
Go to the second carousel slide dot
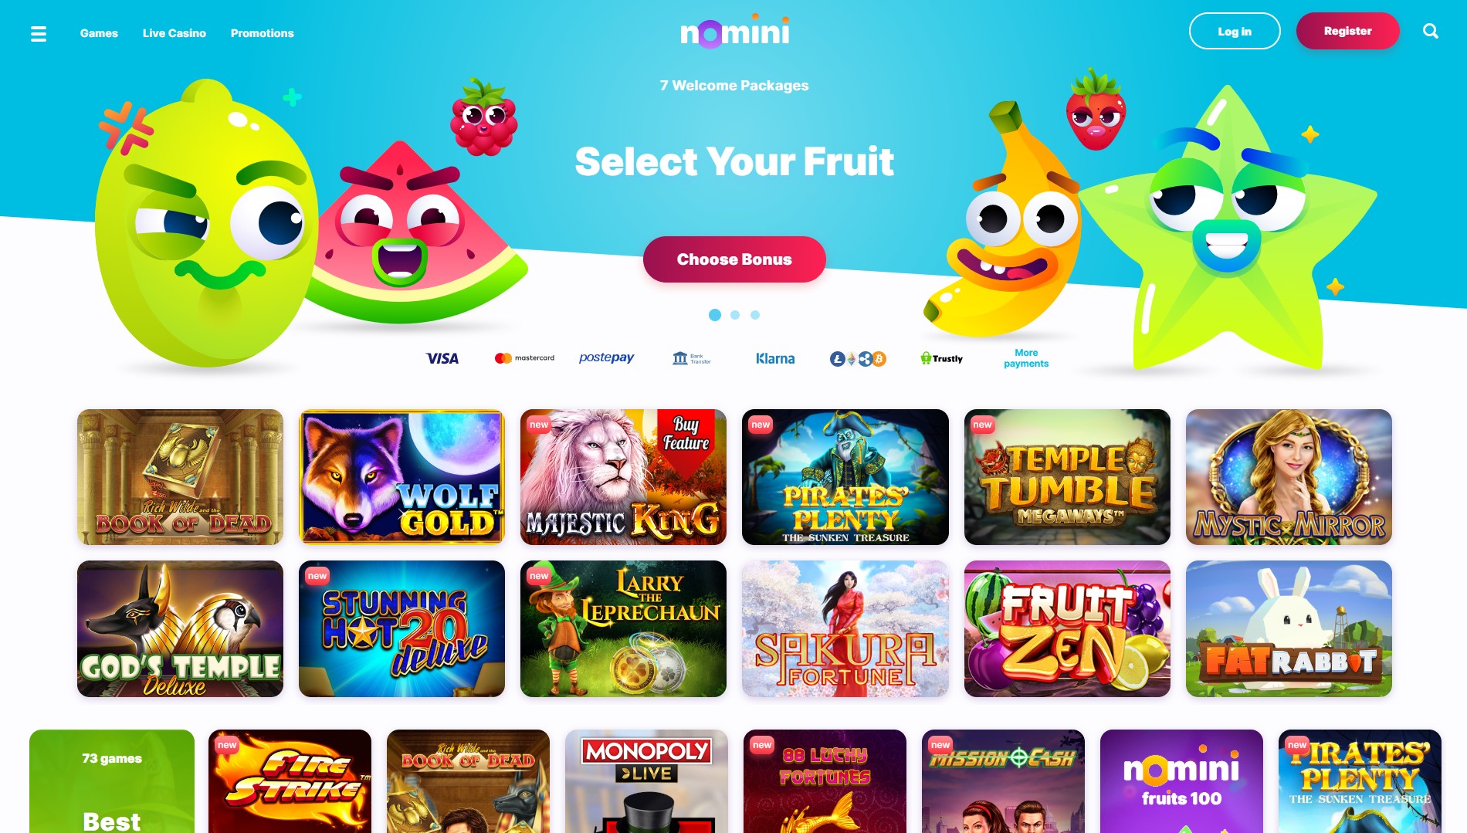point(735,315)
